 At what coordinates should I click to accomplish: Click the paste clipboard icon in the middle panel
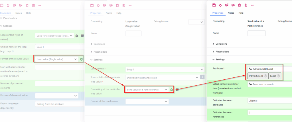click(124, 5)
